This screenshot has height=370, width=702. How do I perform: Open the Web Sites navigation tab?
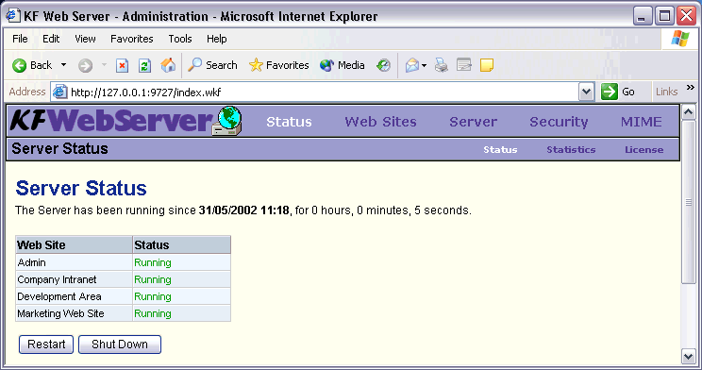coord(380,122)
